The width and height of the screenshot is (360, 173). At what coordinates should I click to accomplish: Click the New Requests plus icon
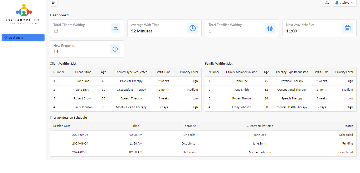coord(115,49)
